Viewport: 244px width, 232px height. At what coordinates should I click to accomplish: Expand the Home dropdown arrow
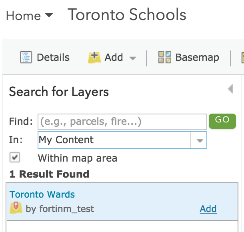pyautogui.click(x=49, y=15)
